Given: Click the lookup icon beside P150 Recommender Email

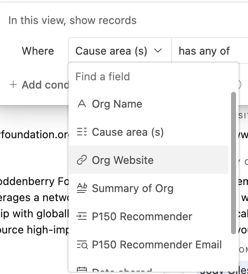Looking at the screenshot, I should (x=82, y=244).
